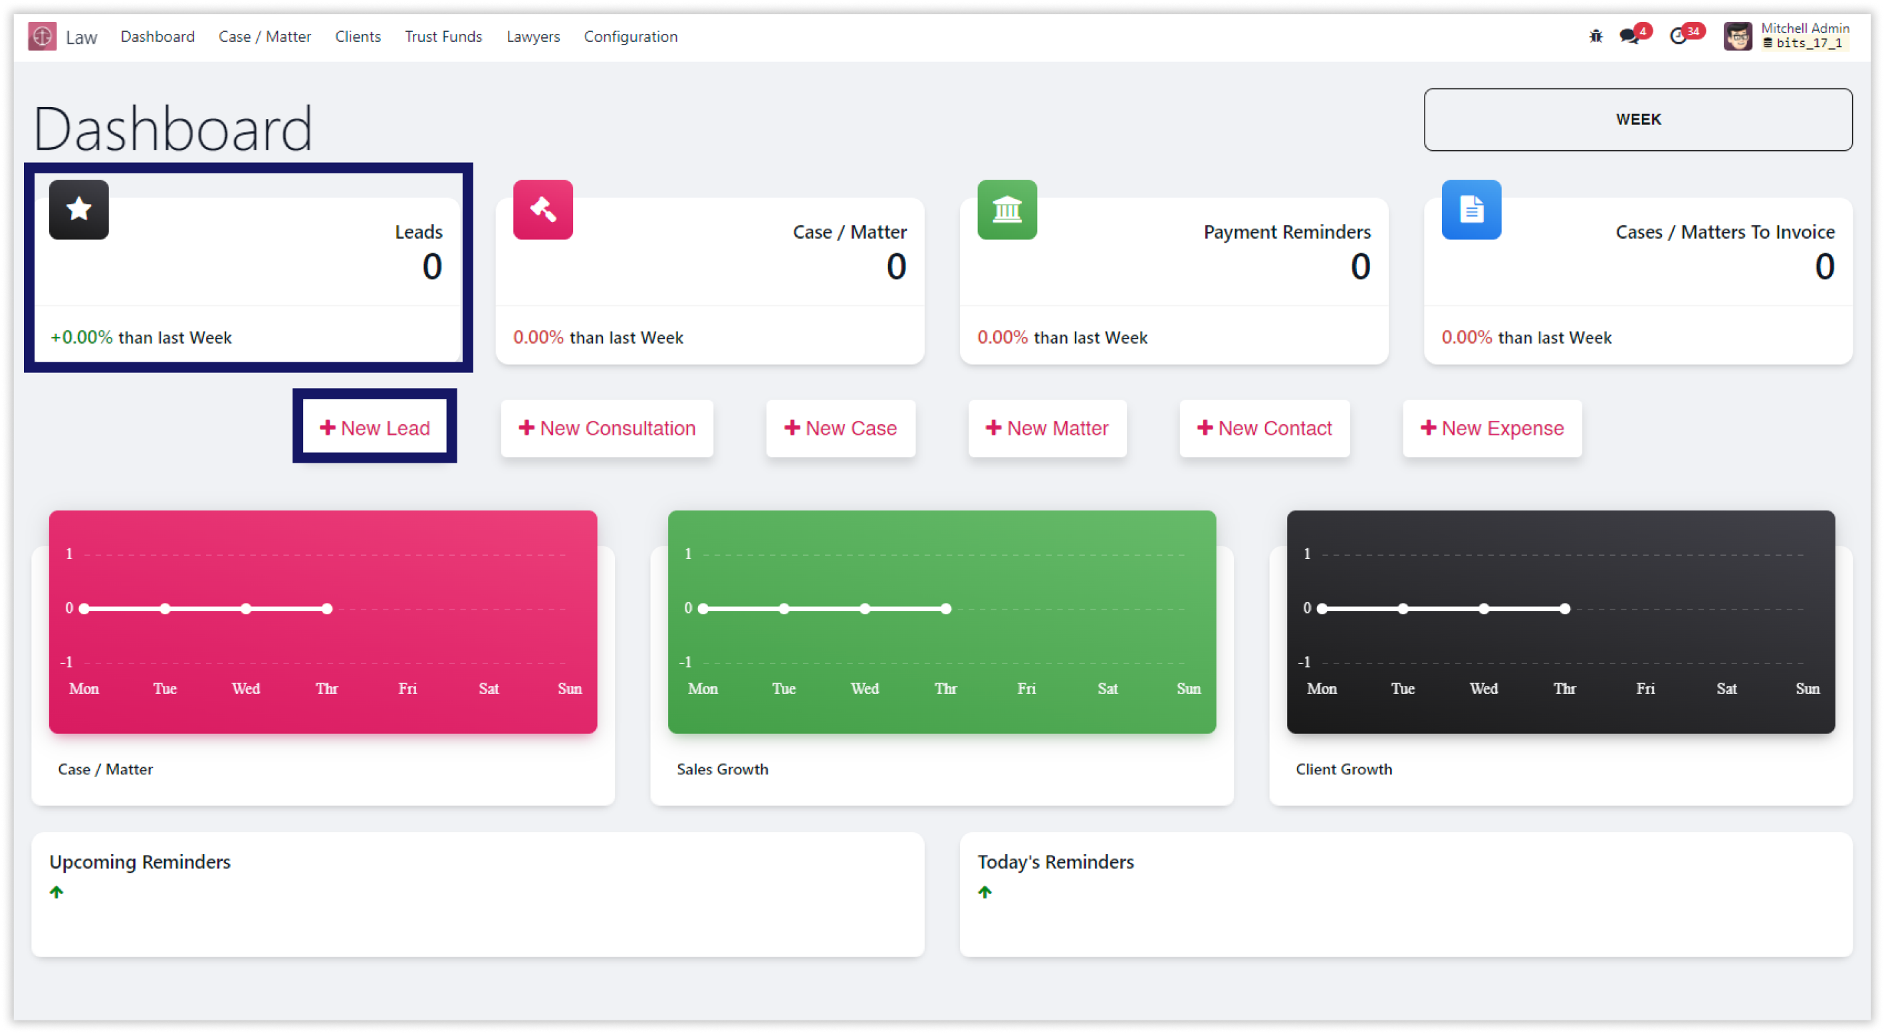Open the Cases / Matters To Invoice card
This screenshot has height=1033, width=1884.
point(1638,281)
